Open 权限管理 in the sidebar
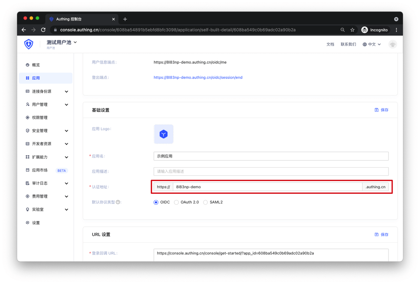This screenshot has width=420, height=284. (x=40, y=117)
